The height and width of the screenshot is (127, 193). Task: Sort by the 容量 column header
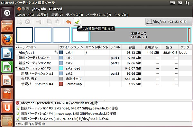[x=132, y=47]
